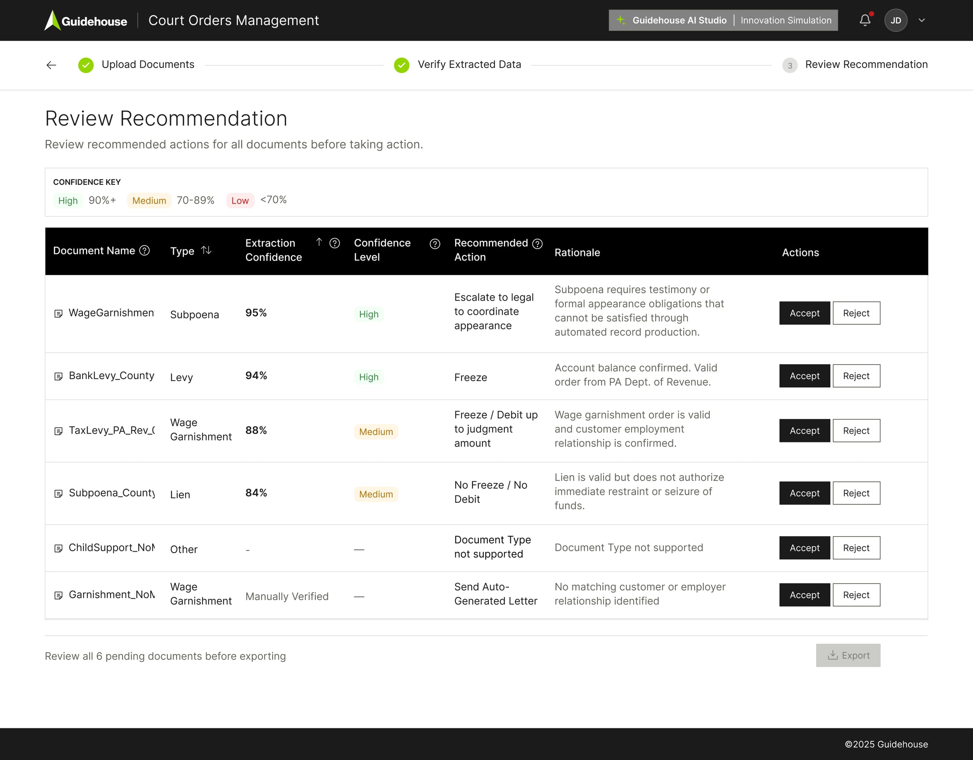This screenshot has width=973, height=760.
Task: Select Innovation Simulation
Action: click(x=785, y=20)
